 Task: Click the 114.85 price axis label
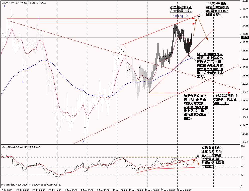coord(245,109)
